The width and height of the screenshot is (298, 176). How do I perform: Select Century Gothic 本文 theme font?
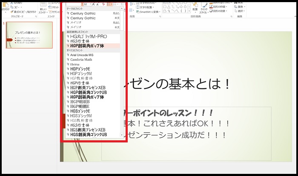point(93,18)
